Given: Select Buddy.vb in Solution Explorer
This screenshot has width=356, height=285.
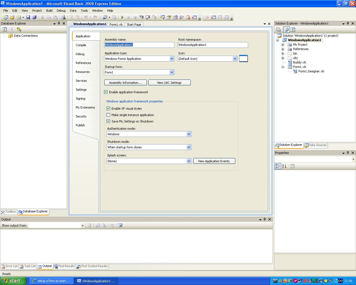Looking at the screenshot, I should coord(299,62).
